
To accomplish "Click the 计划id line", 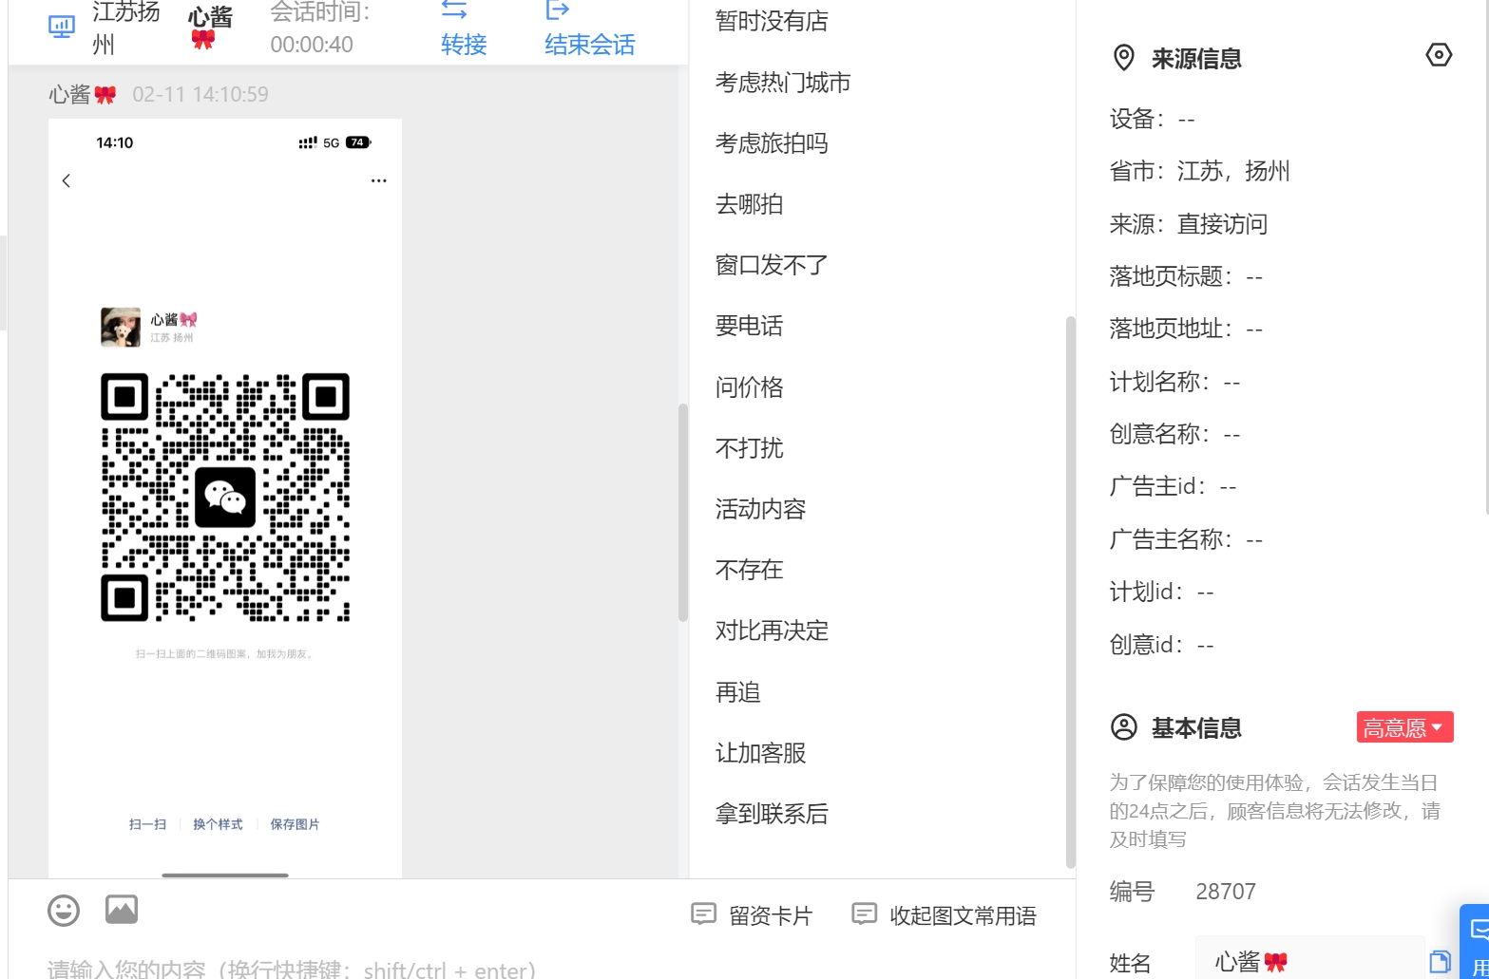I will click(1161, 592).
